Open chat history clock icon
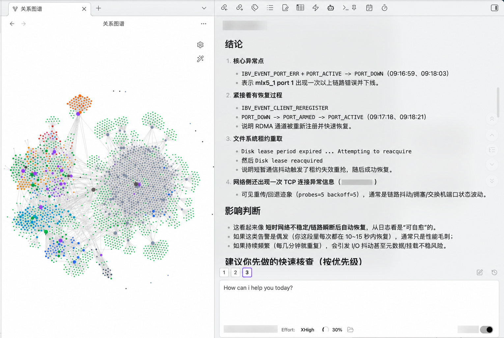Viewport: 504px width, 338px height. click(494, 272)
